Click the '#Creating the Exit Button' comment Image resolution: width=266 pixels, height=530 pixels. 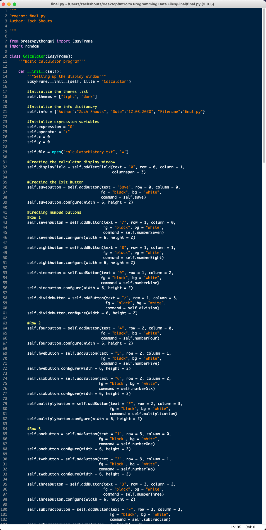tap(55, 182)
